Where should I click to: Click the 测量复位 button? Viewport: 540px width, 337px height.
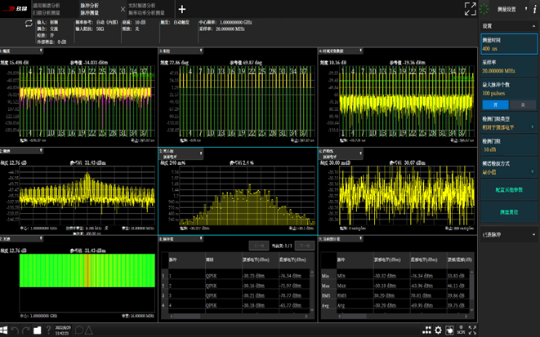509,212
